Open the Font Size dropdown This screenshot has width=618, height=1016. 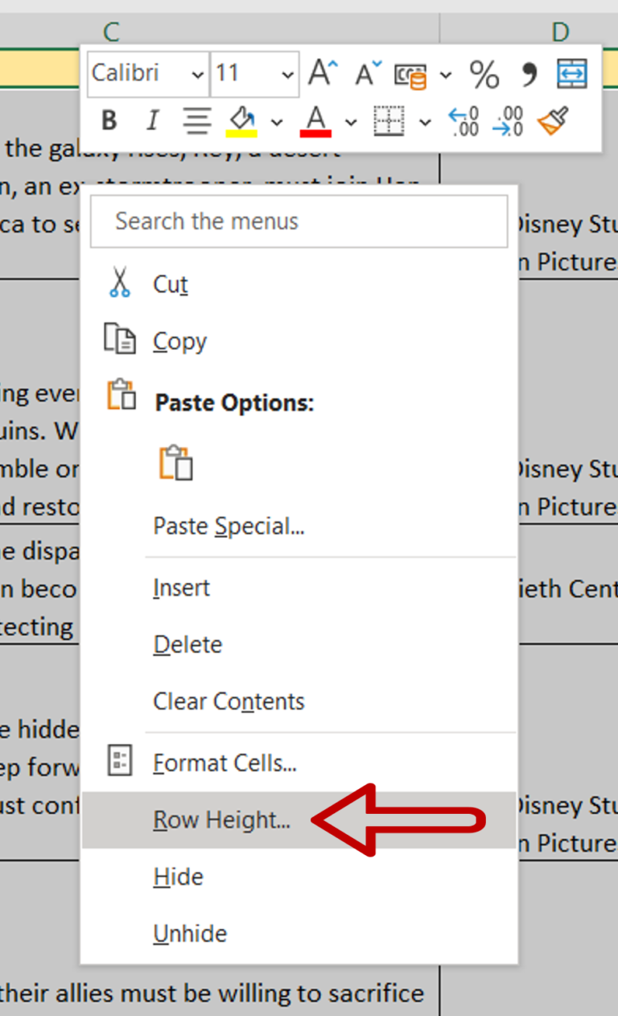[288, 73]
